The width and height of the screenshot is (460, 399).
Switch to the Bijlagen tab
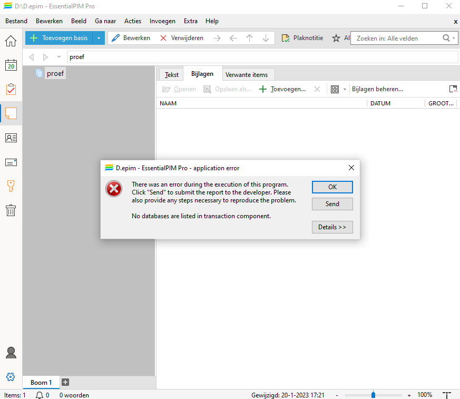click(x=202, y=74)
